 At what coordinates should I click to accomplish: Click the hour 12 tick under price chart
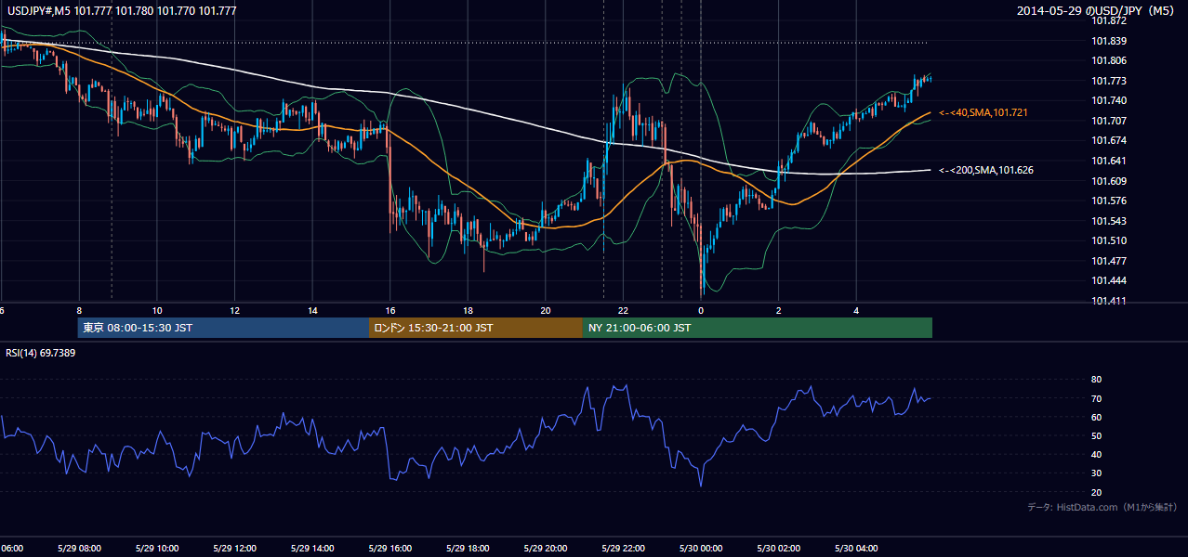[235, 311]
